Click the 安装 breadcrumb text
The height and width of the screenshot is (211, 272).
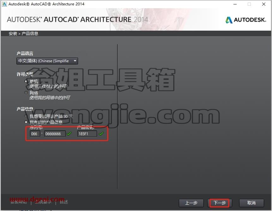(13, 33)
